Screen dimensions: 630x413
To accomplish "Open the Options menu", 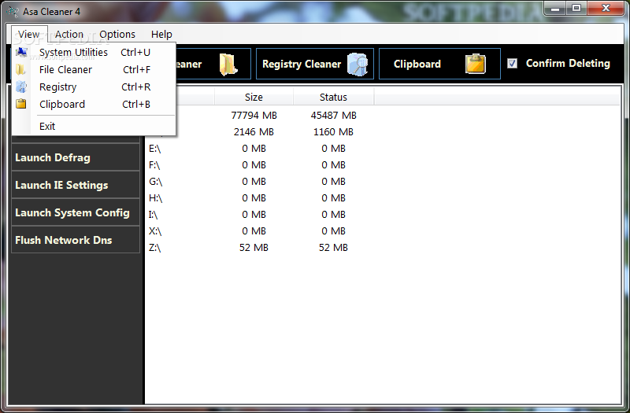I will click(117, 35).
